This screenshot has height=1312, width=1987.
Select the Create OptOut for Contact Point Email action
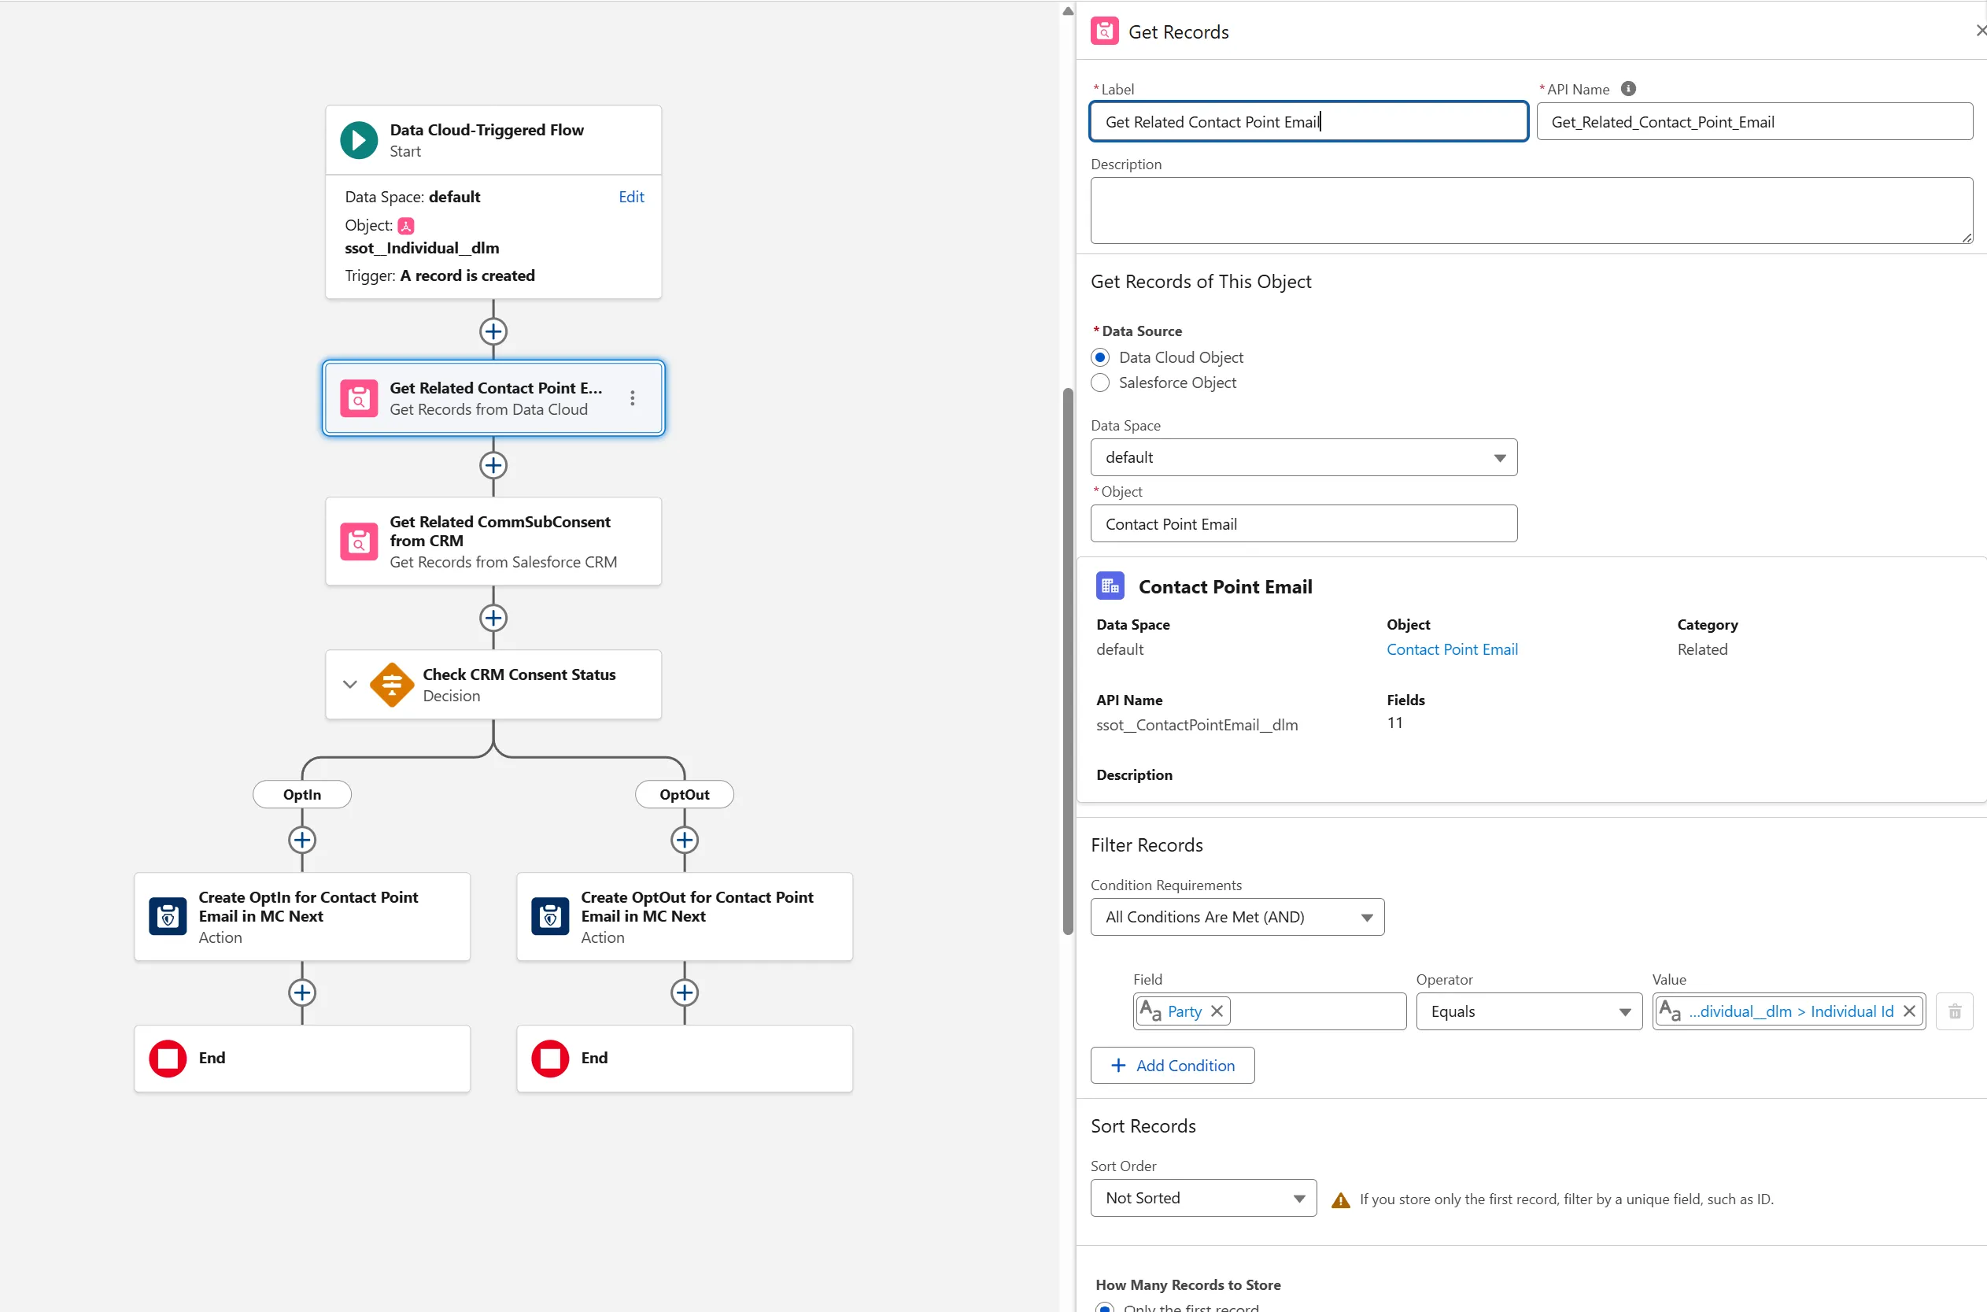pyautogui.click(x=685, y=917)
